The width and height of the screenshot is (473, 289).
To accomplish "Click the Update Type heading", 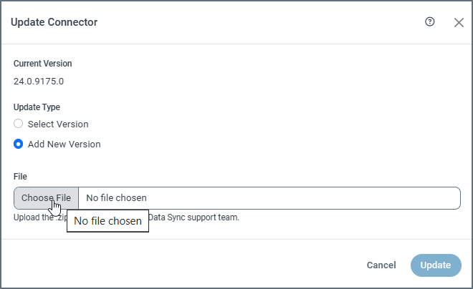I will click(x=37, y=107).
